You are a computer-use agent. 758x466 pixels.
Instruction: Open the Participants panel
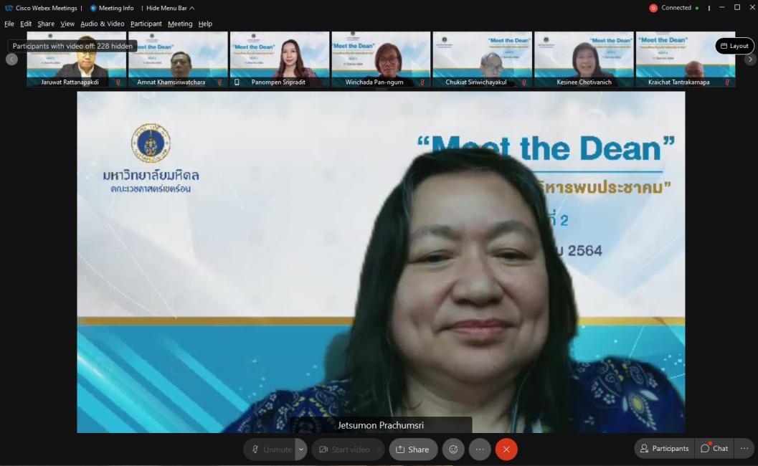(x=665, y=449)
